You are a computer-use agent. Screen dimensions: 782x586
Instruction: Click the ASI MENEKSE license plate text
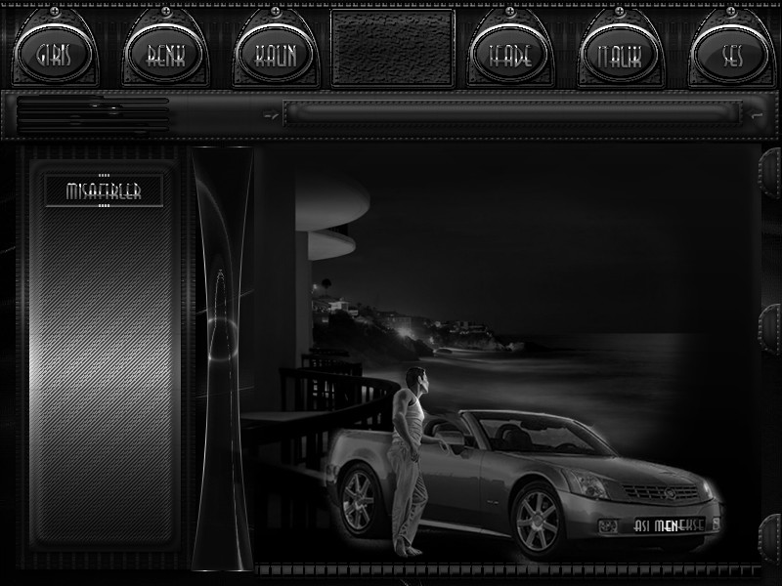669,525
